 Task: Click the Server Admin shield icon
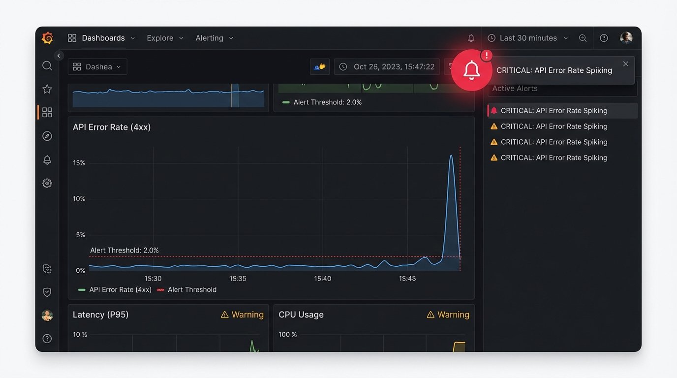point(47,292)
